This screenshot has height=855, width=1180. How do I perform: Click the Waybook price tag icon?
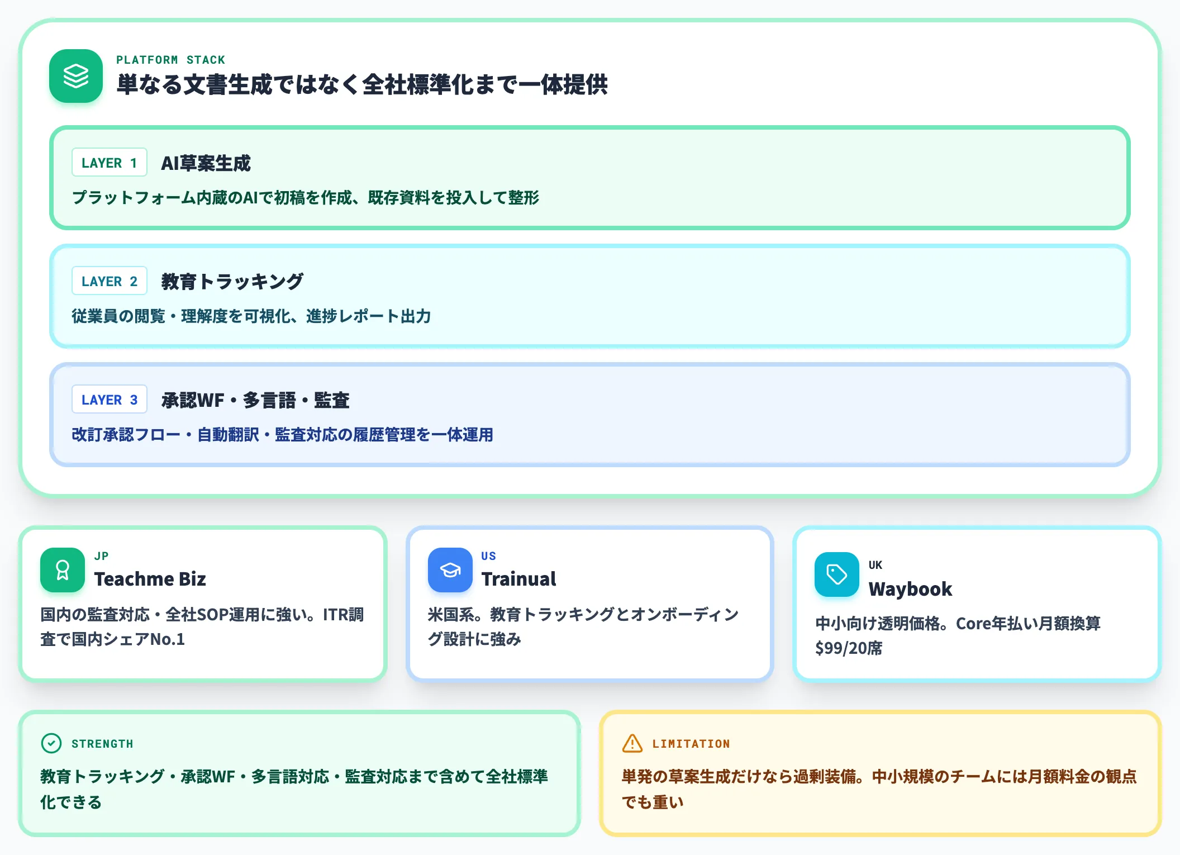[837, 574]
